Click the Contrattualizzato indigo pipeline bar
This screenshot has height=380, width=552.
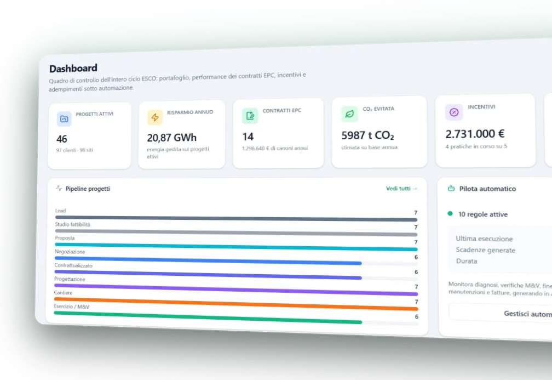[208, 275]
